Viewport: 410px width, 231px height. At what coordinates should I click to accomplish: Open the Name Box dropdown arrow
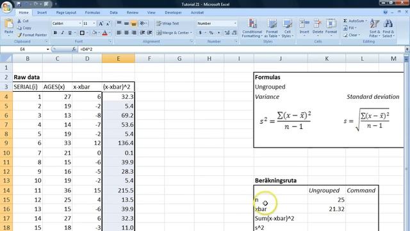[x=48, y=49]
